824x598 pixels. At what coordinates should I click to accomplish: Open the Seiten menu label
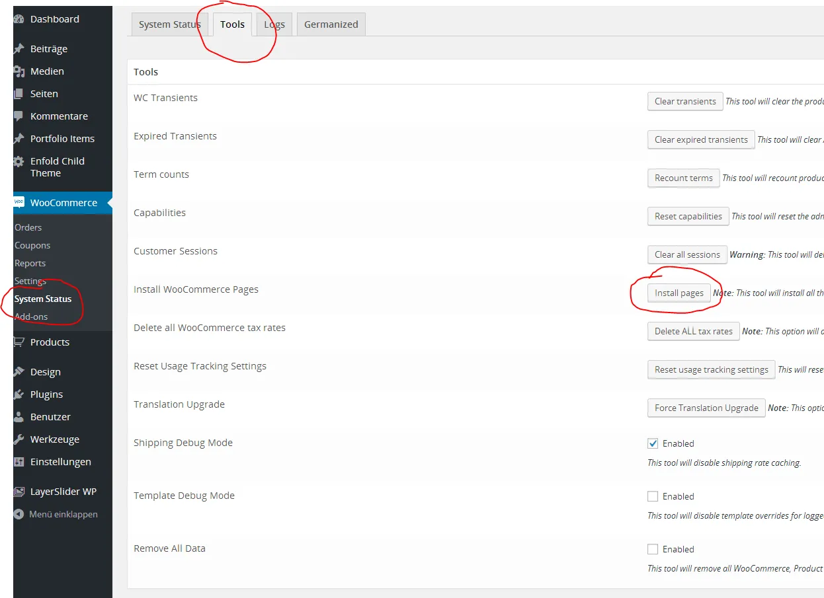coord(44,94)
